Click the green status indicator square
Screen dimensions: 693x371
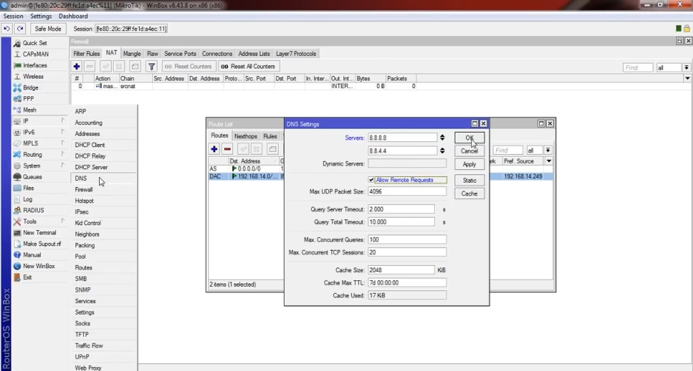coord(678,29)
